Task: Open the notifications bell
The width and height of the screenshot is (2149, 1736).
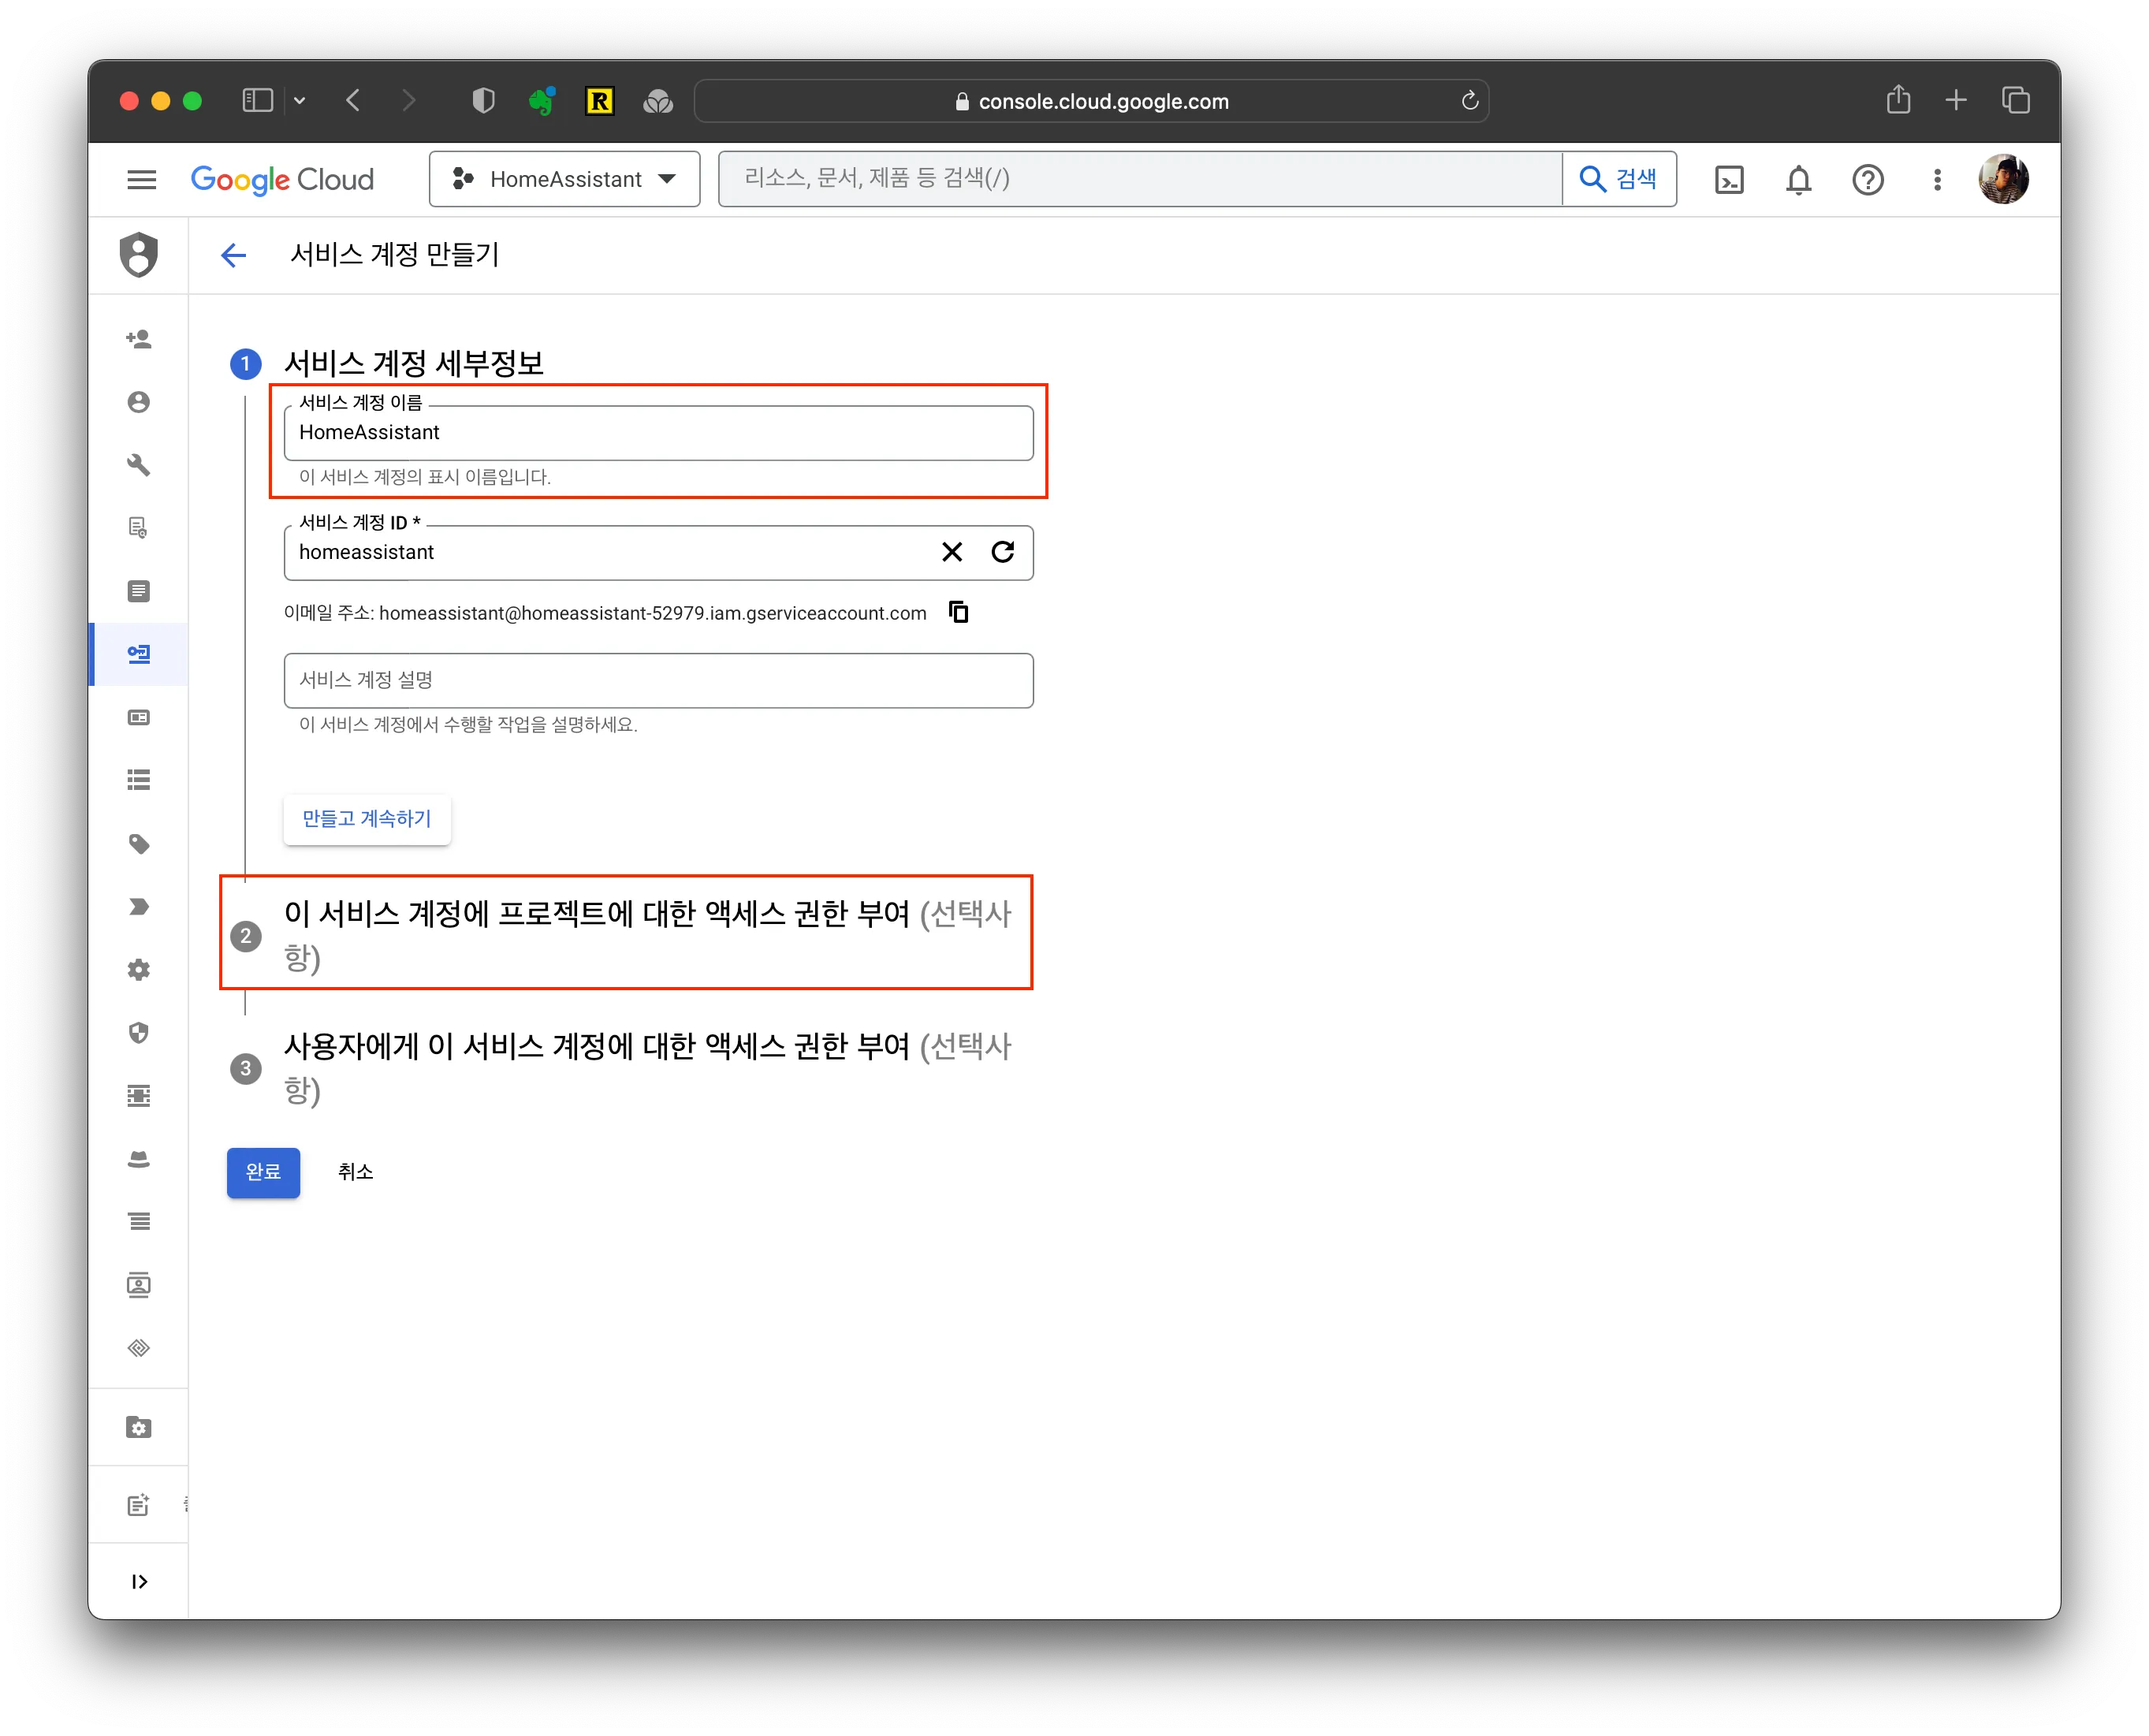Action: tap(1798, 180)
